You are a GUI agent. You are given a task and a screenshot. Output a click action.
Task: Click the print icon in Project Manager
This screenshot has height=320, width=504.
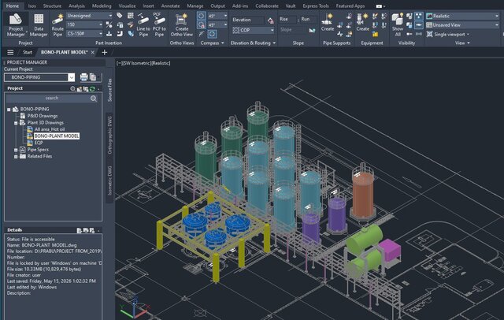(x=84, y=77)
